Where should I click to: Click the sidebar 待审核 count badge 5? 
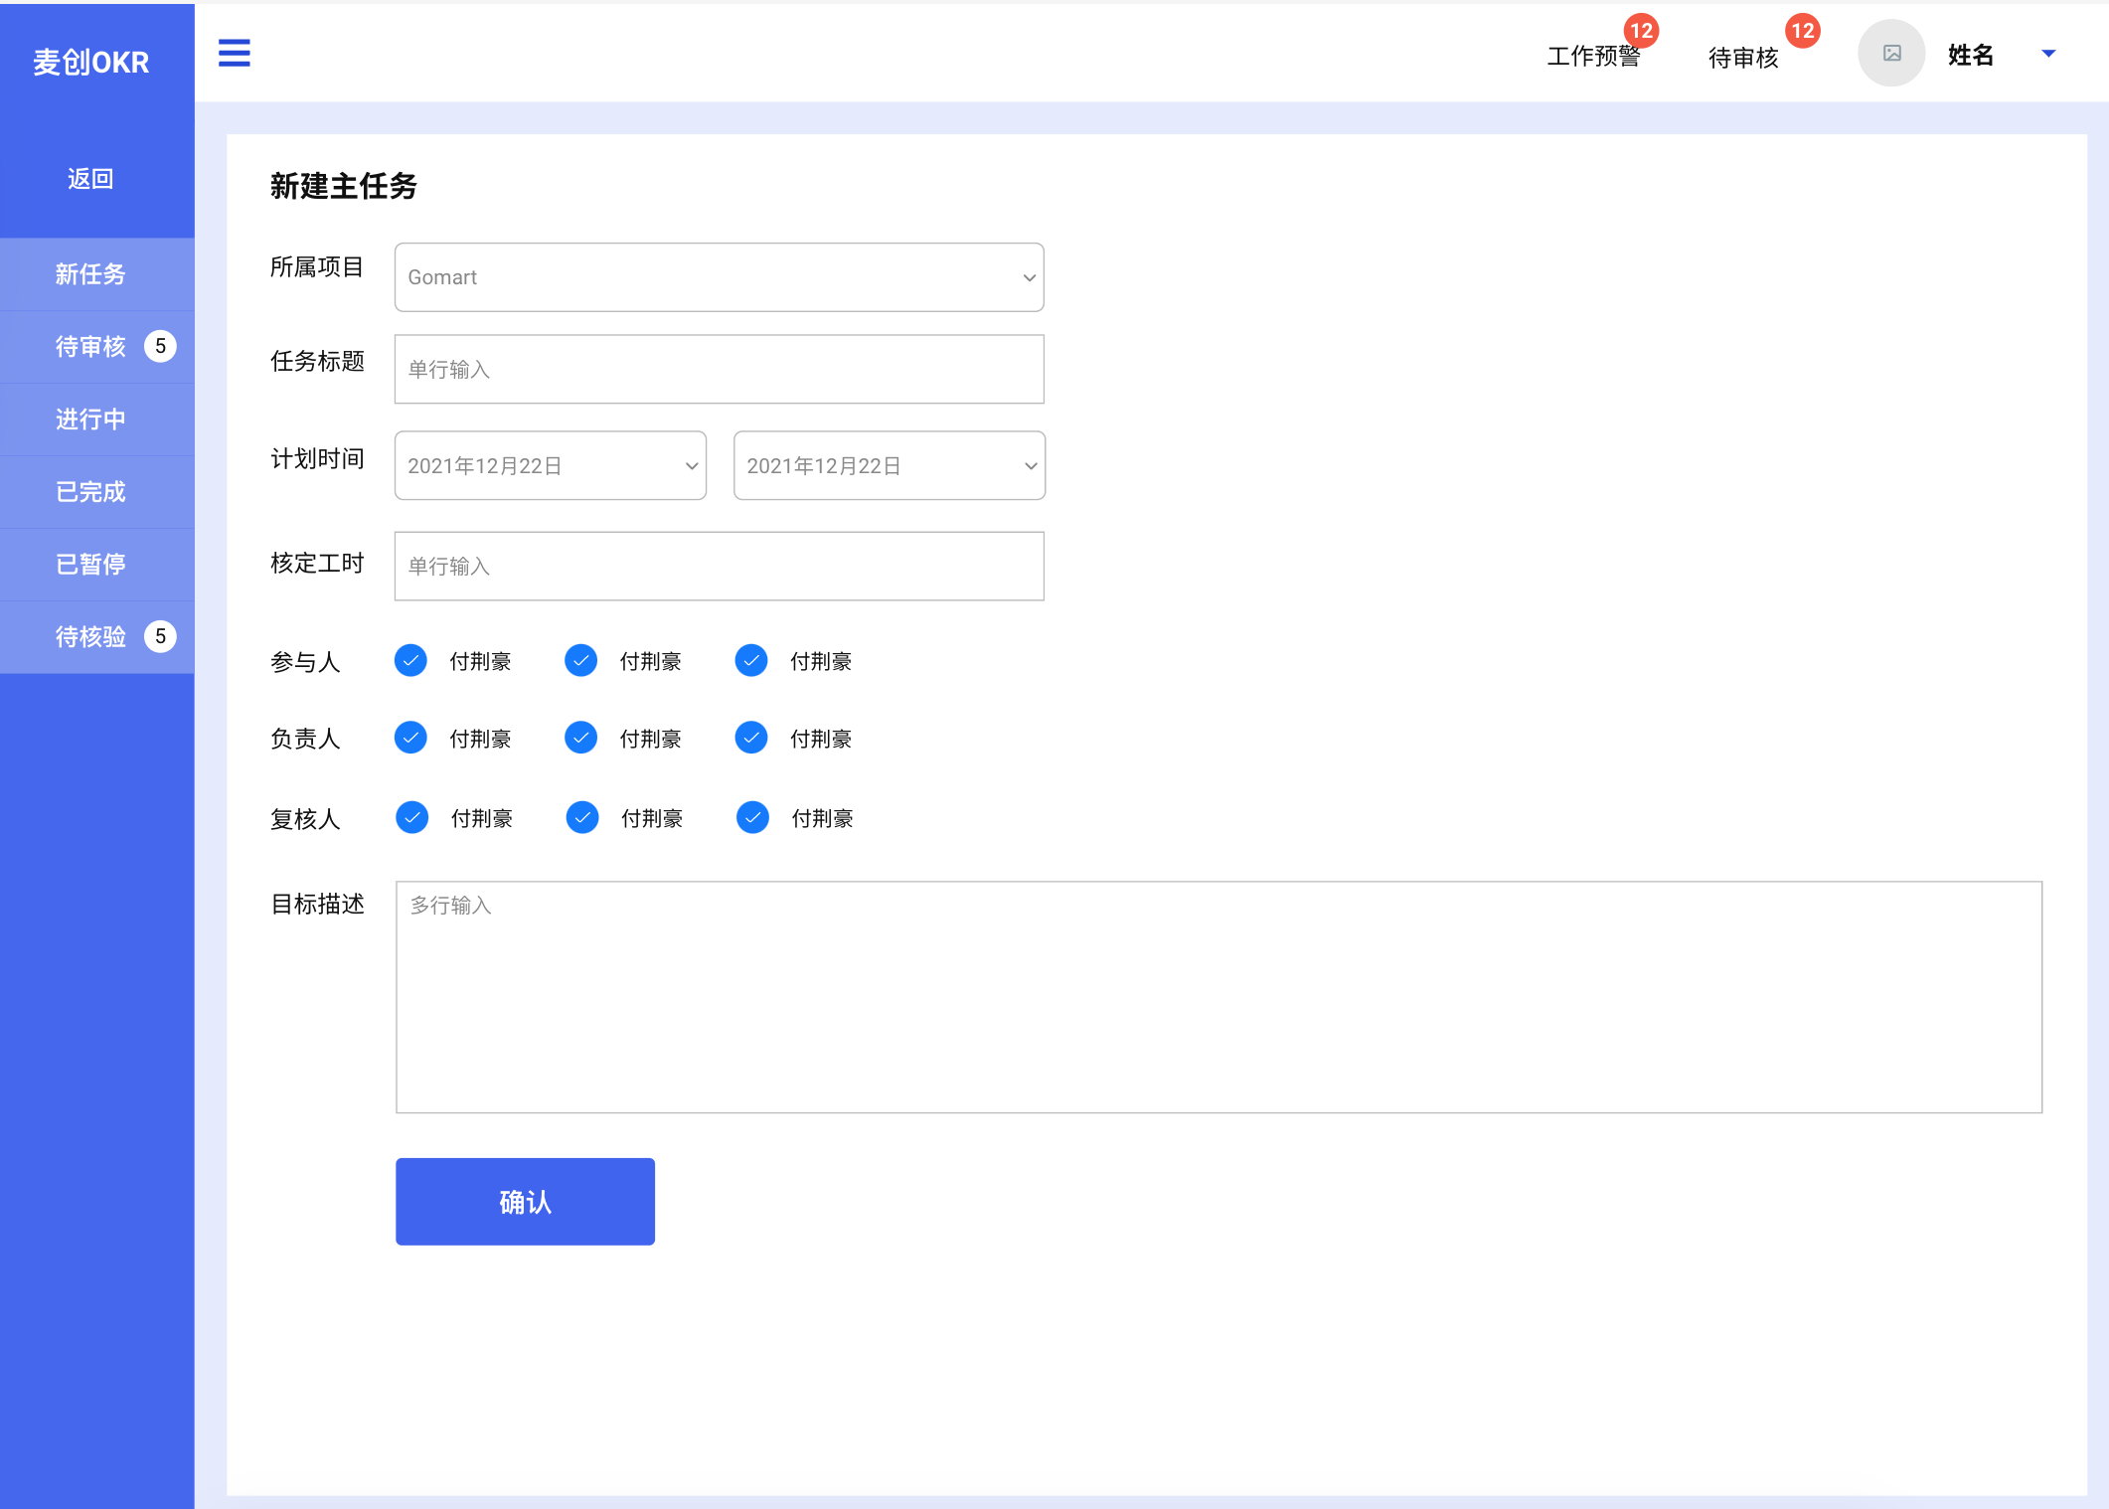click(x=160, y=346)
